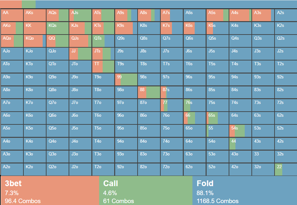The height and width of the screenshot is (205, 297).
Task: Click the 88 hand cell
Action: 149,92
